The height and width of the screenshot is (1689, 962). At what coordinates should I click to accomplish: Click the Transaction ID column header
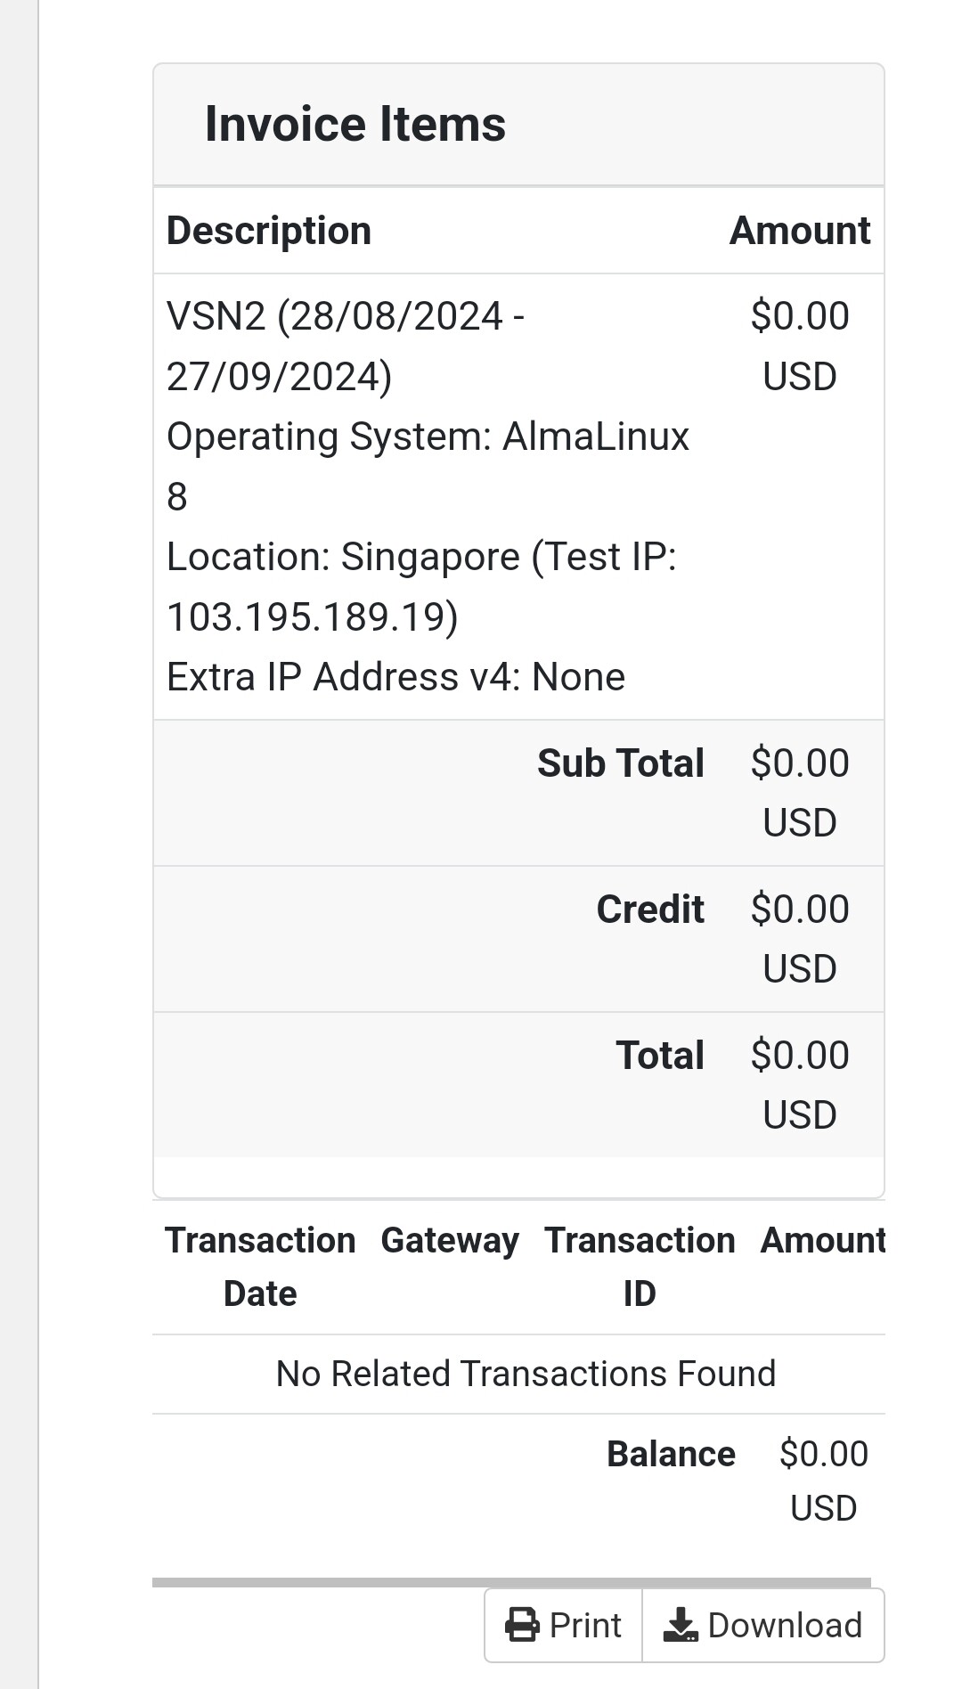tap(640, 1267)
